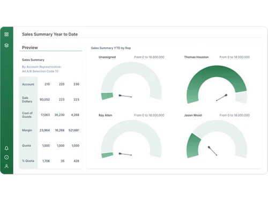Select the Preview tab
Viewport: 268px width, 201px height.
coord(30,48)
